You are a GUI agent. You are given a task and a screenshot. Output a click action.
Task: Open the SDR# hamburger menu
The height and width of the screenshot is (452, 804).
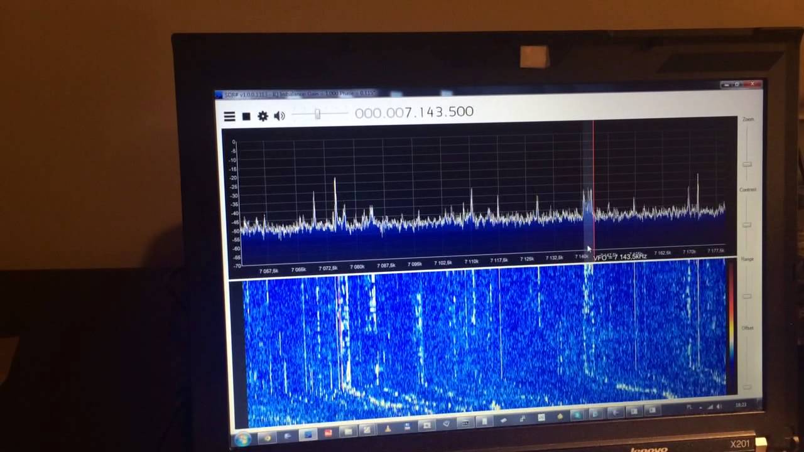(229, 116)
